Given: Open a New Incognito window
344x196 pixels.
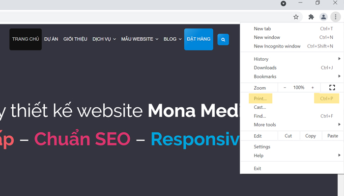Looking at the screenshot, I should tap(292, 46).
